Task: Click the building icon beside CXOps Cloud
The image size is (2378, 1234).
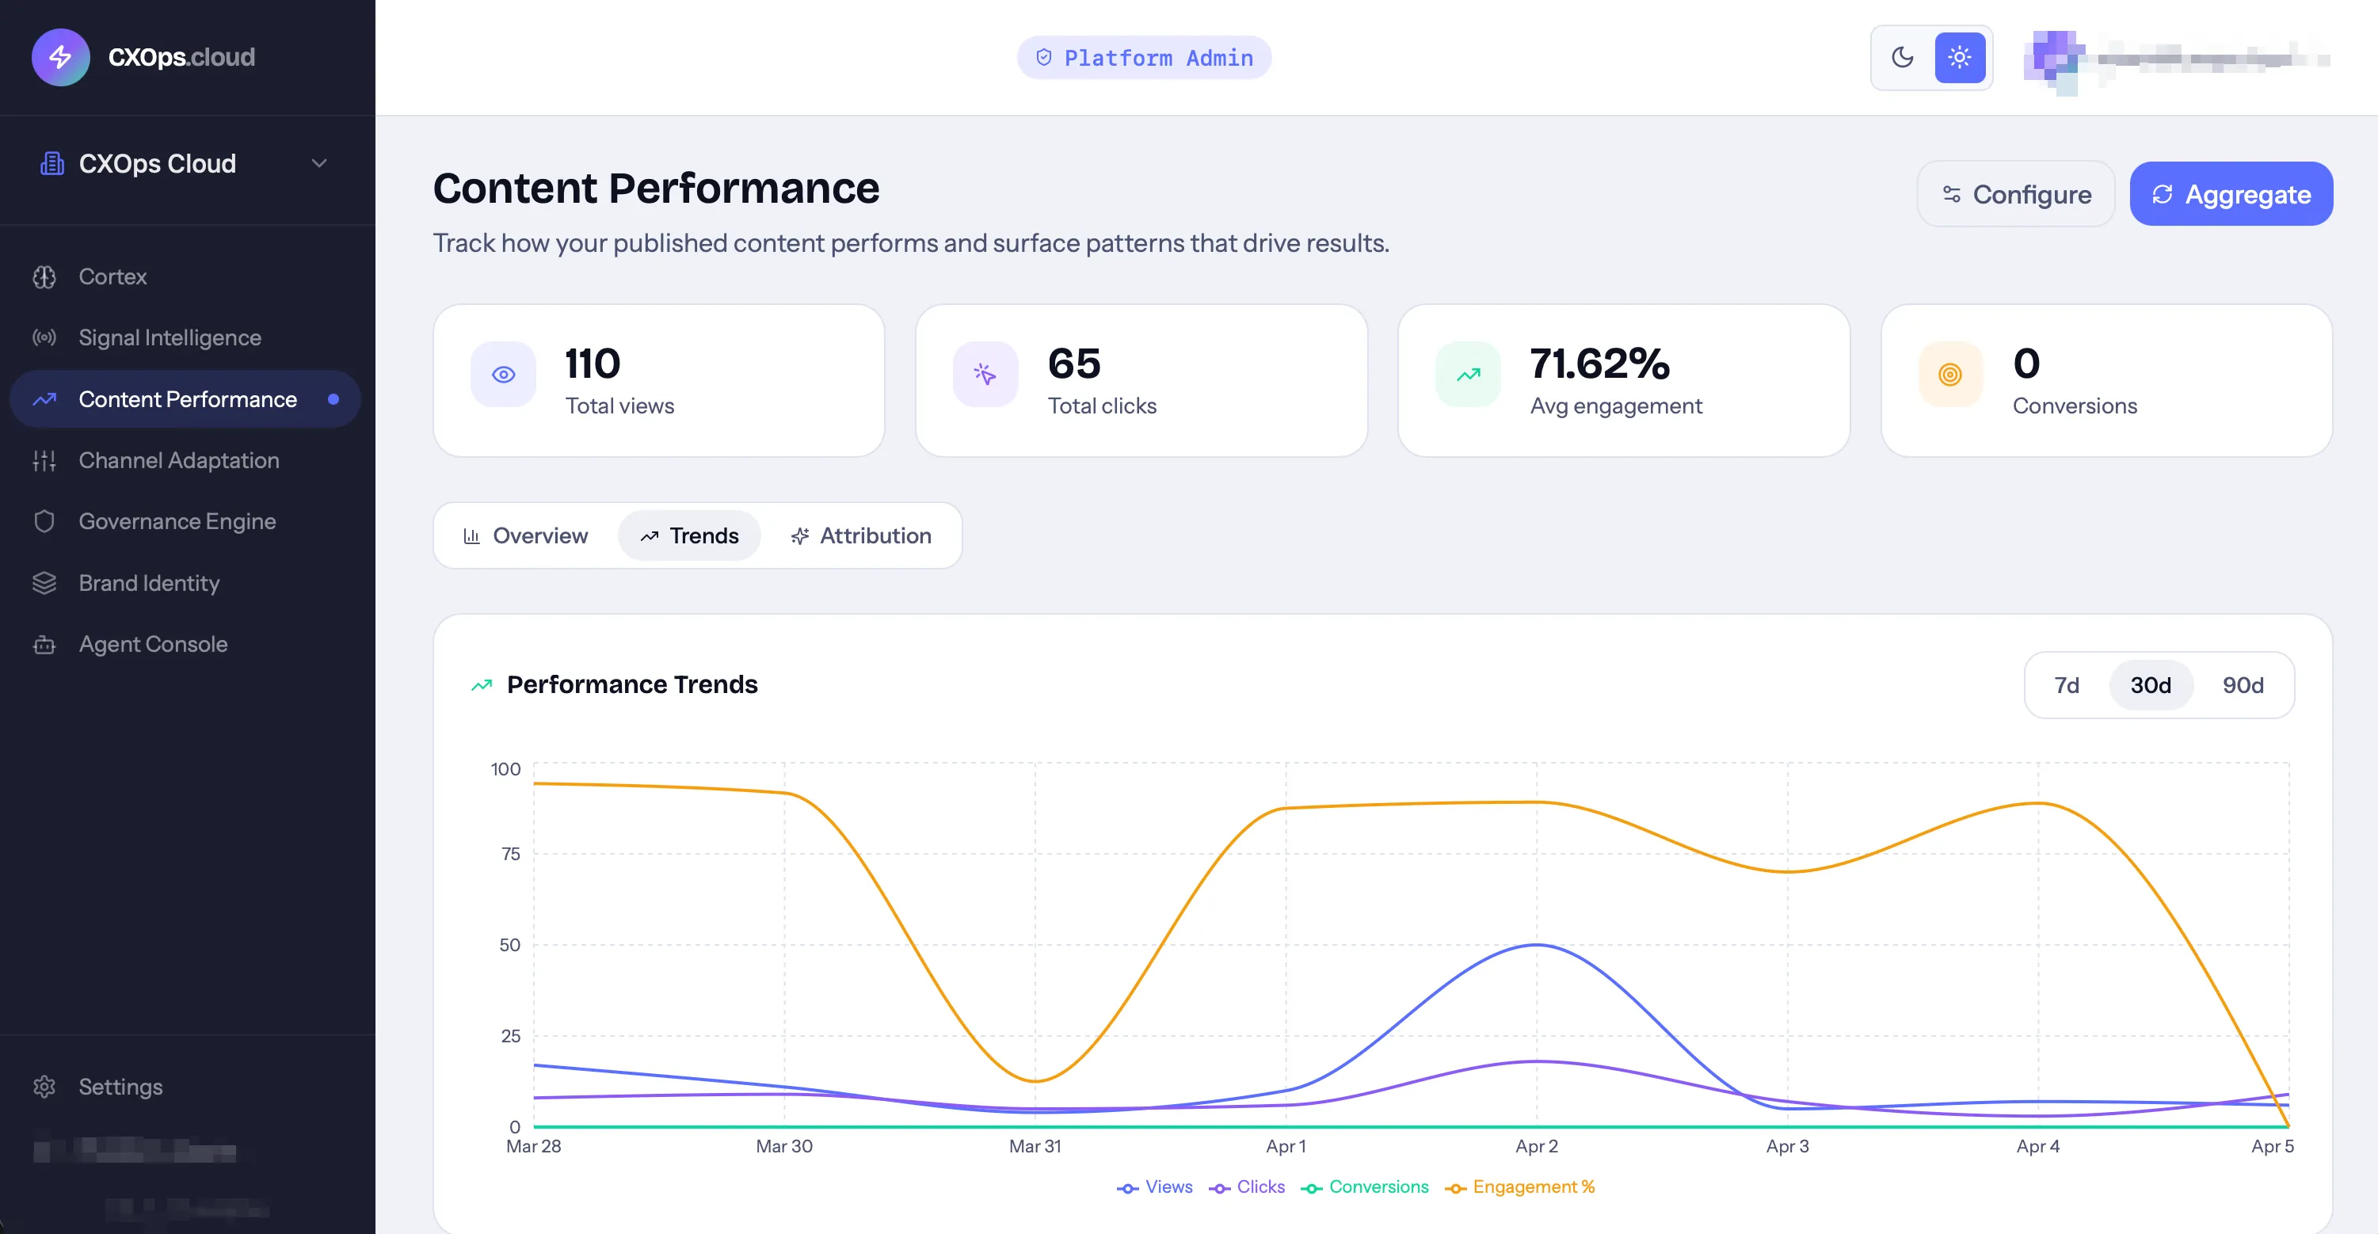Action: click(x=51, y=163)
